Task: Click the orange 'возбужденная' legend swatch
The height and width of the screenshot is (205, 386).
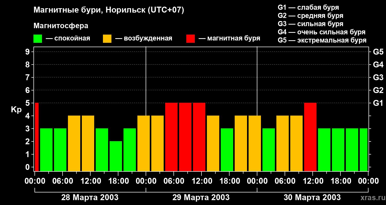Action: pyautogui.click(x=107, y=39)
